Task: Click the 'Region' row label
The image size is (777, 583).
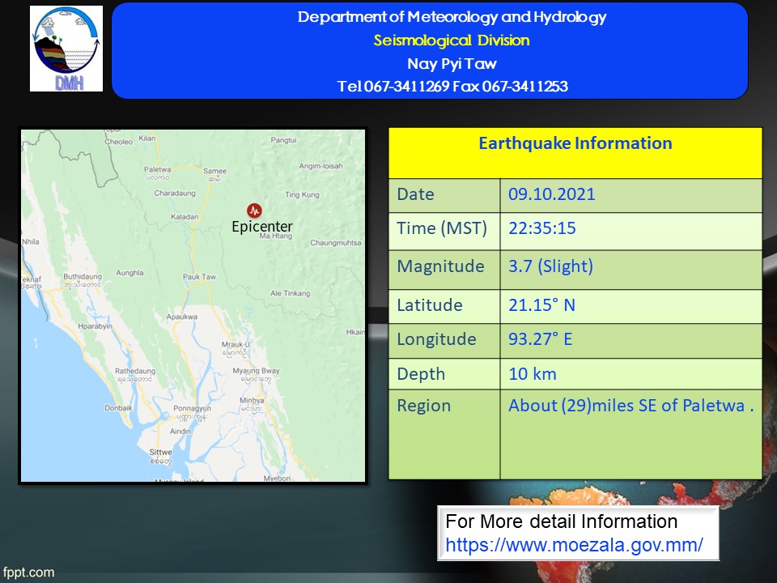Action: [423, 406]
